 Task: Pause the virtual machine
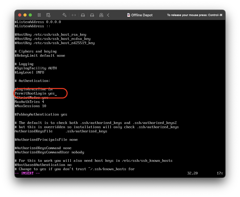point(39,15)
